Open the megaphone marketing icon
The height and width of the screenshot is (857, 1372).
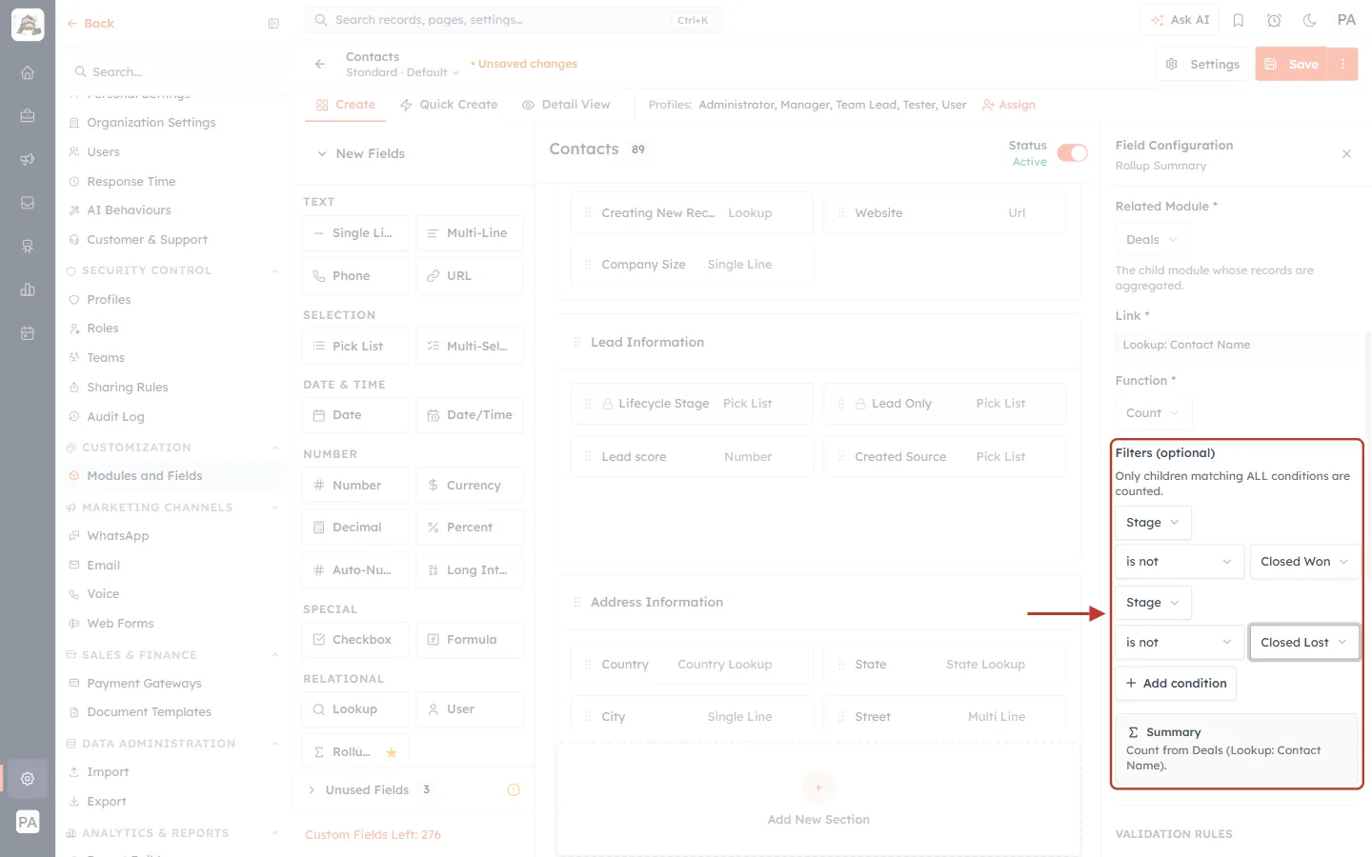[x=28, y=159]
